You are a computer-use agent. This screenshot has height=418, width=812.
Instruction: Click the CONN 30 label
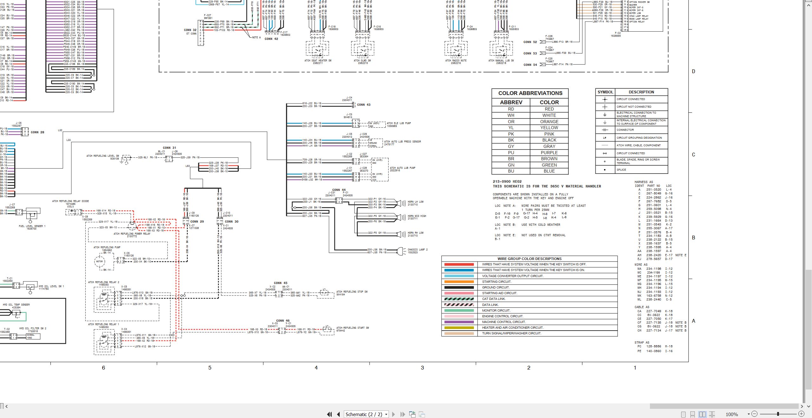pyautogui.click(x=232, y=222)
